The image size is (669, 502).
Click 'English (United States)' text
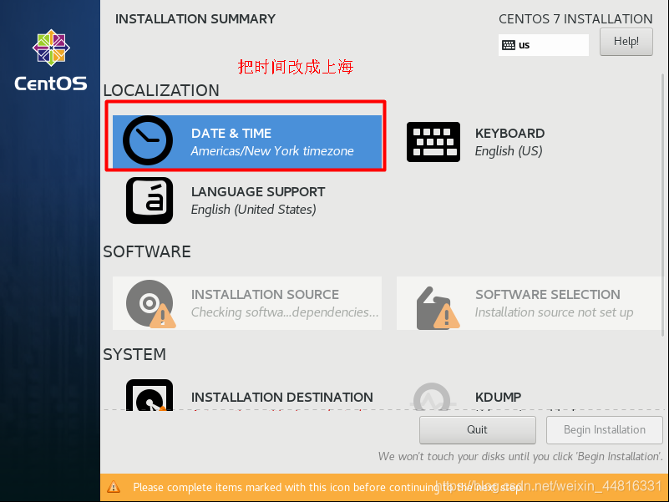click(253, 210)
